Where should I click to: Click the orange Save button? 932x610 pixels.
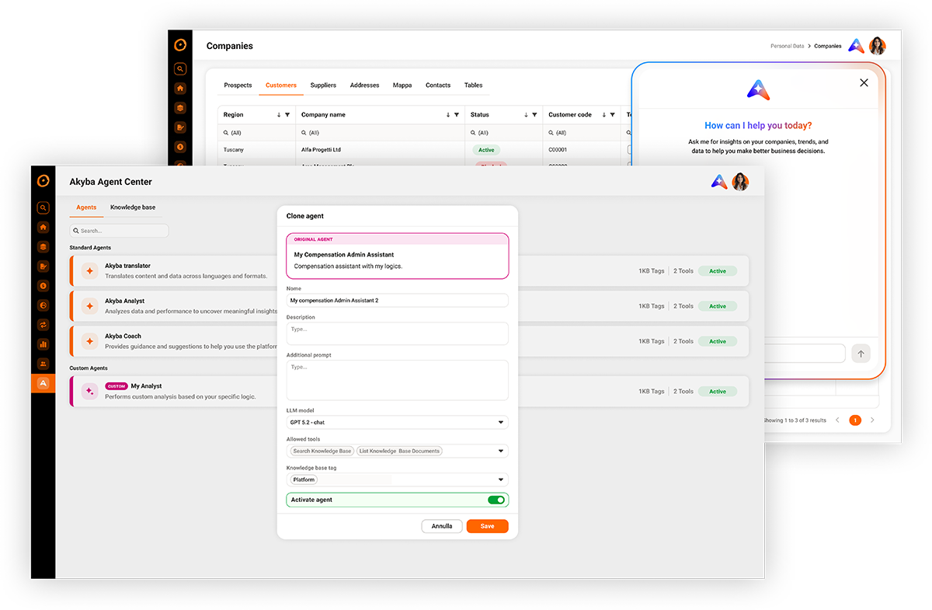(x=487, y=526)
